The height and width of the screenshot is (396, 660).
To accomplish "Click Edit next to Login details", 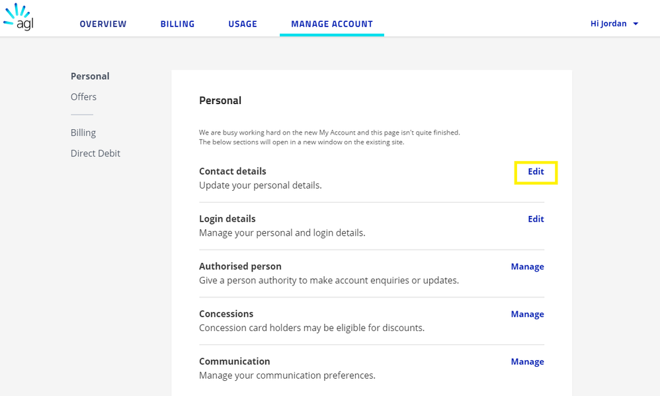I will pos(536,219).
